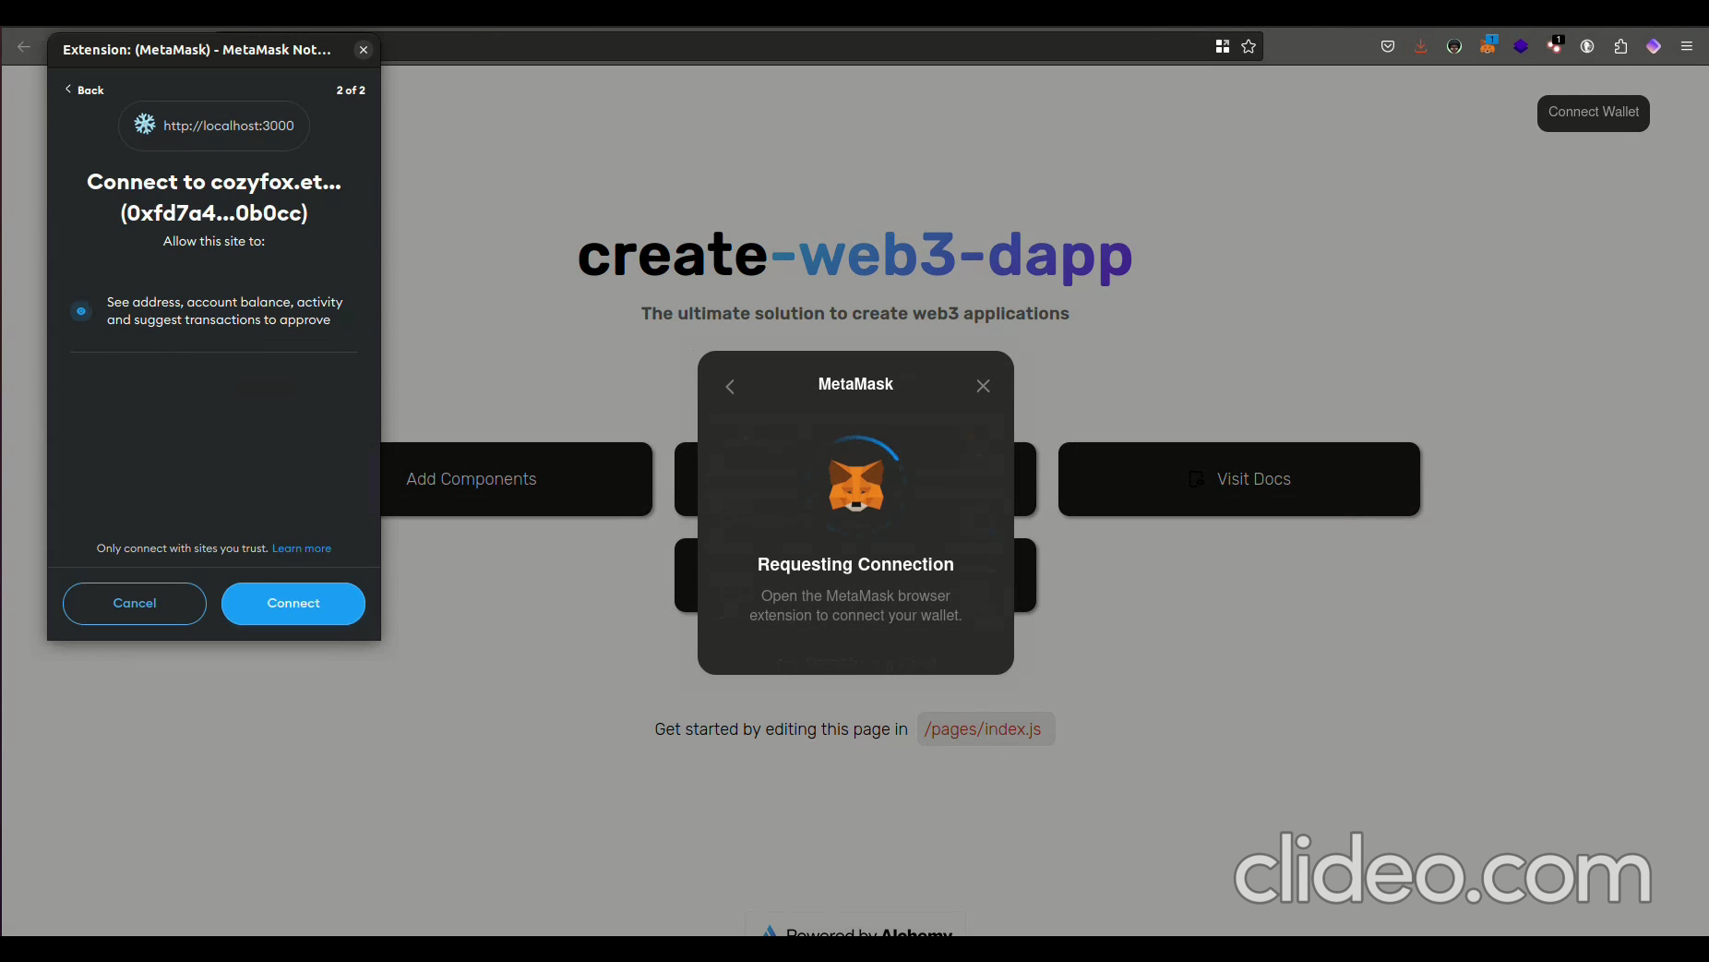Click the localhost:3000 site origin pill

[214, 126]
